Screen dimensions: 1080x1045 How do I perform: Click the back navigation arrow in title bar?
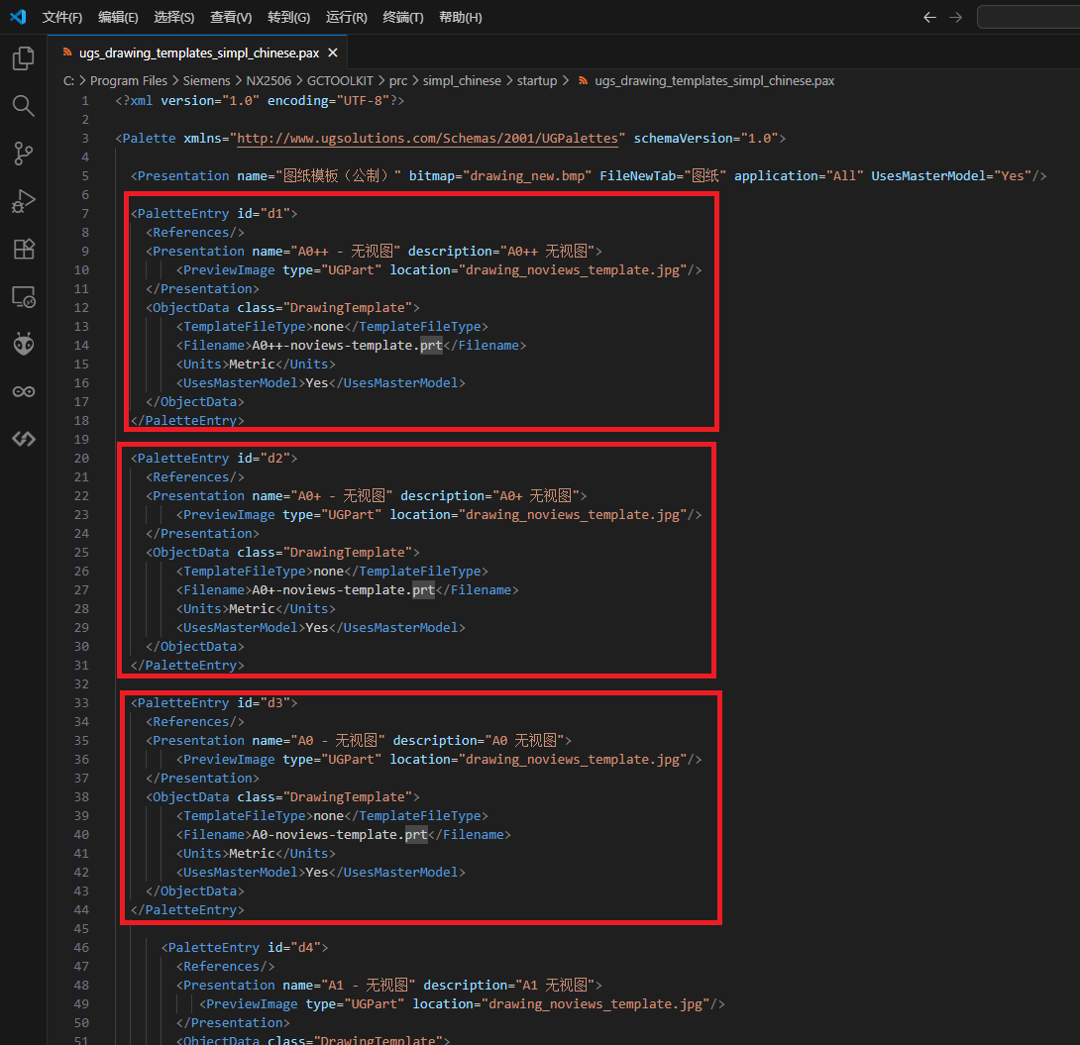click(928, 17)
